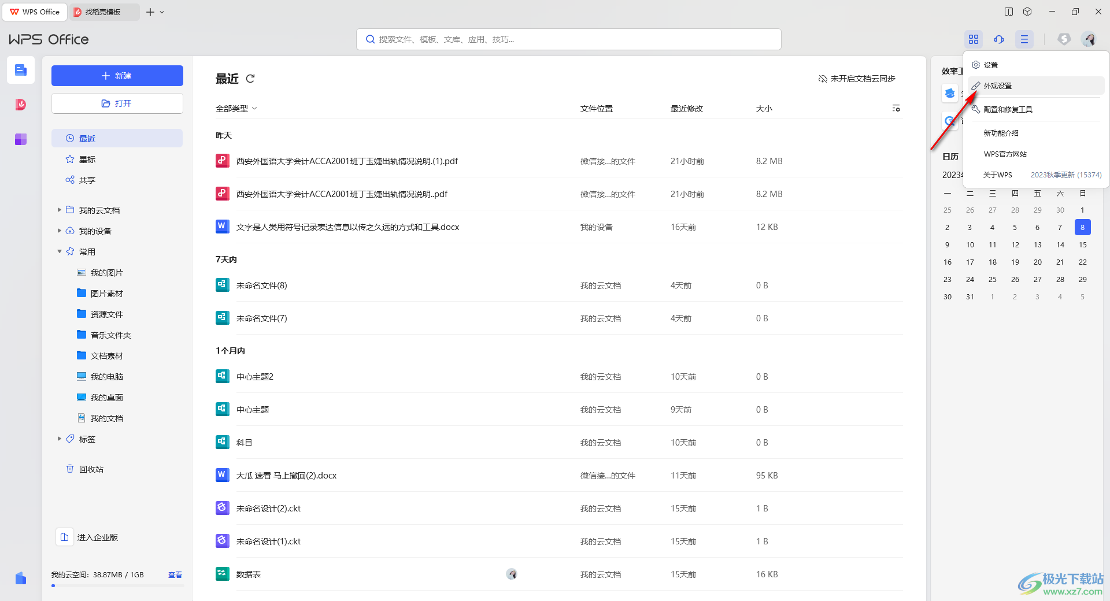Open list display settings icon
This screenshot has height=601, width=1110.
point(896,109)
